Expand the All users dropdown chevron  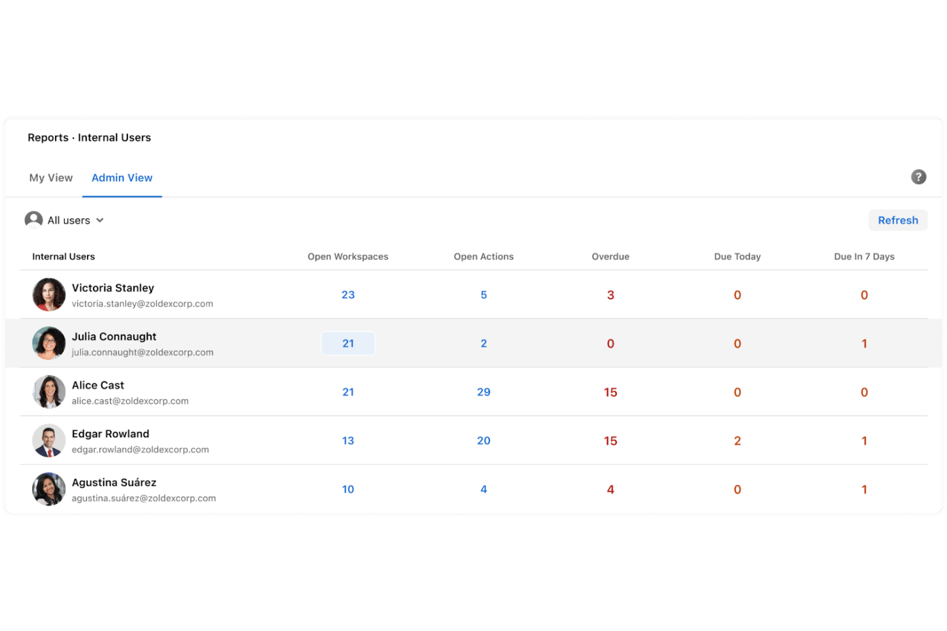click(x=100, y=221)
